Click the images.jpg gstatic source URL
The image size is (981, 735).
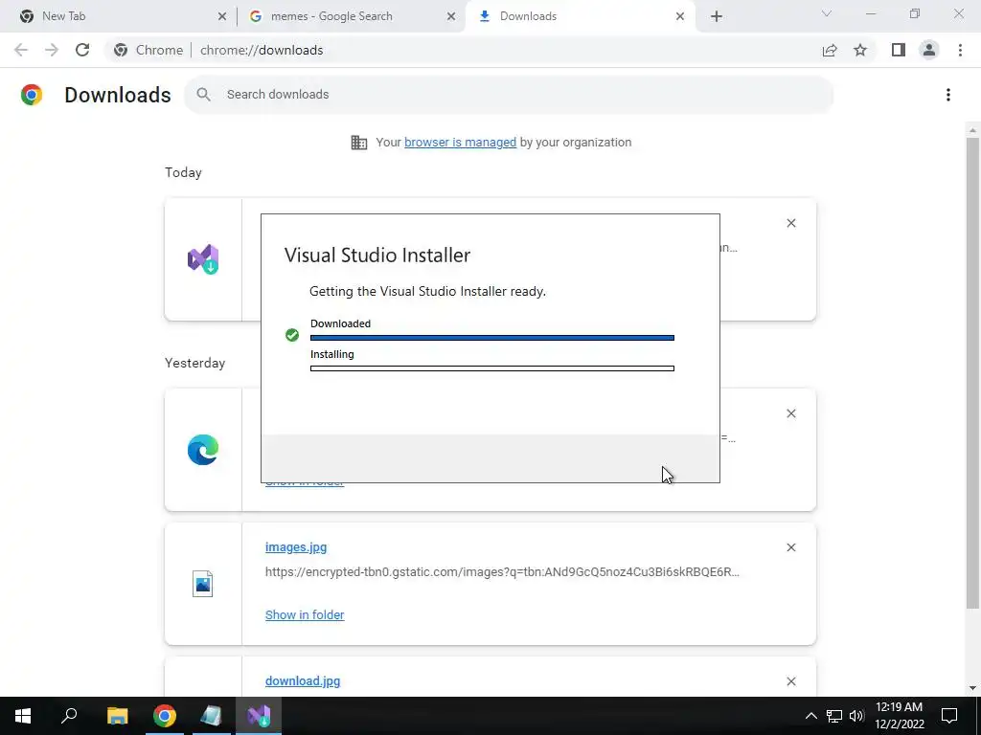tap(502, 572)
